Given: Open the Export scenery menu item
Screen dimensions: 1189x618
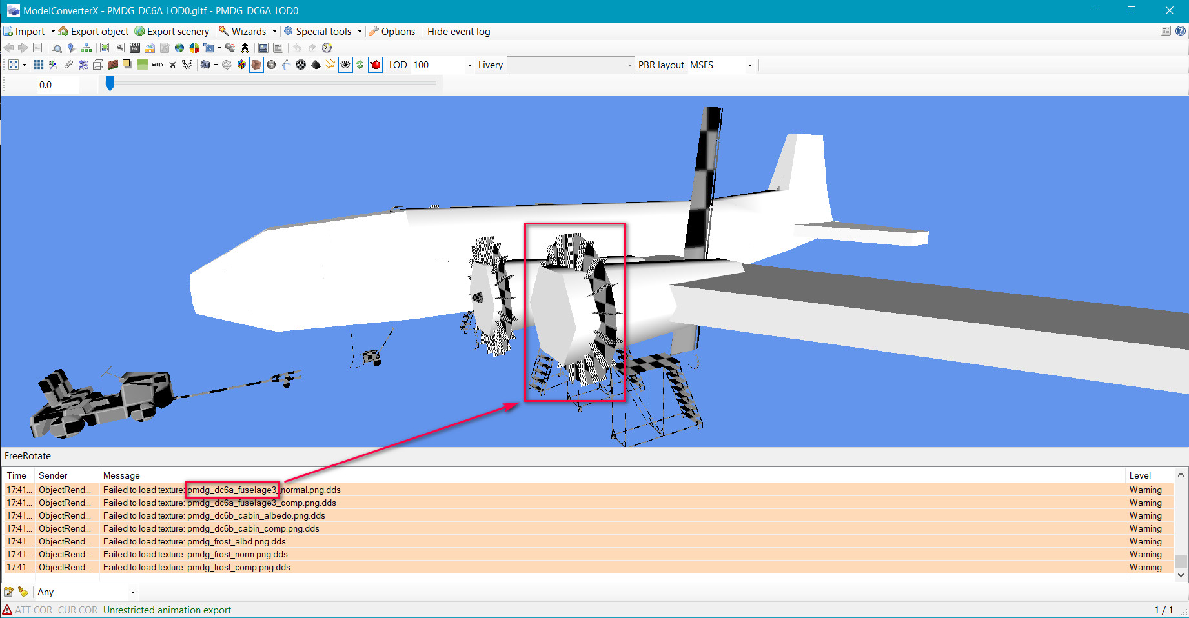Looking at the screenshot, I should tap(172, 32).
